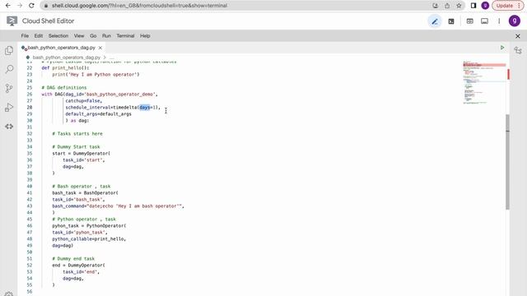This screenshot has height=296, width=527.
Task: Reload the browser page
Action: pyautogui.click(x=31, y=6)
